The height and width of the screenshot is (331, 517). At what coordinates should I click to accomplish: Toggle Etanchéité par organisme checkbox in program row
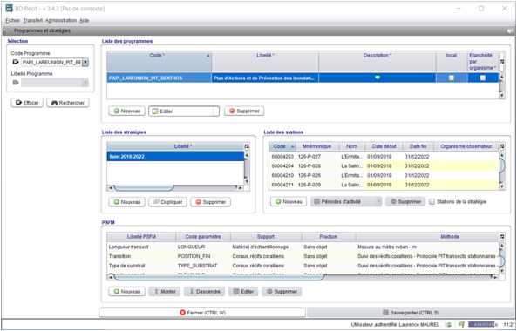(483, 78)
